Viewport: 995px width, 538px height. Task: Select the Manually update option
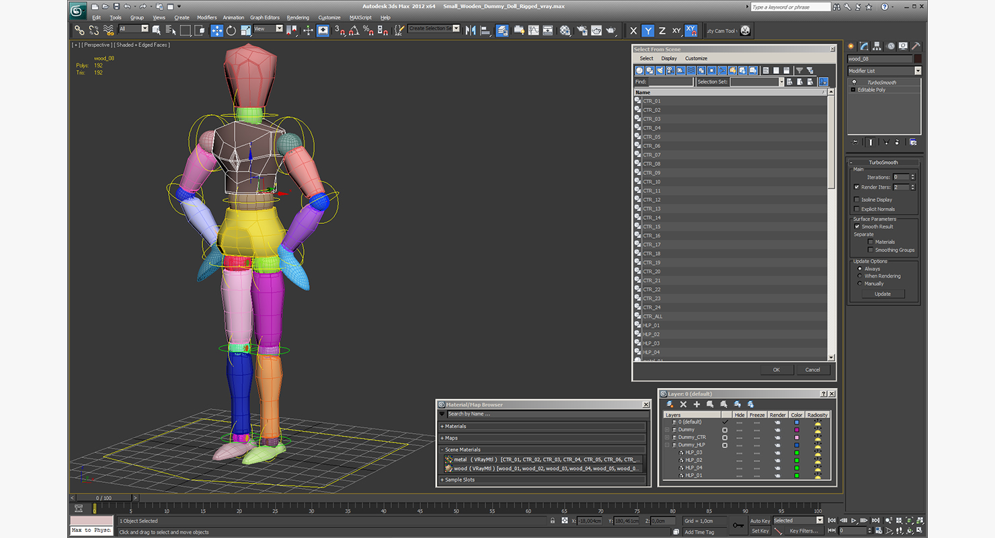859,284
